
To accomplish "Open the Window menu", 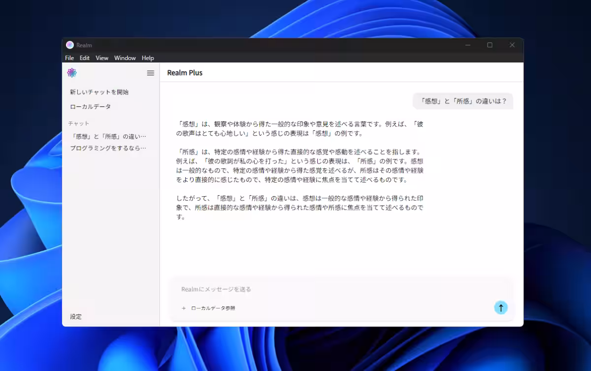I will [125, 58].
